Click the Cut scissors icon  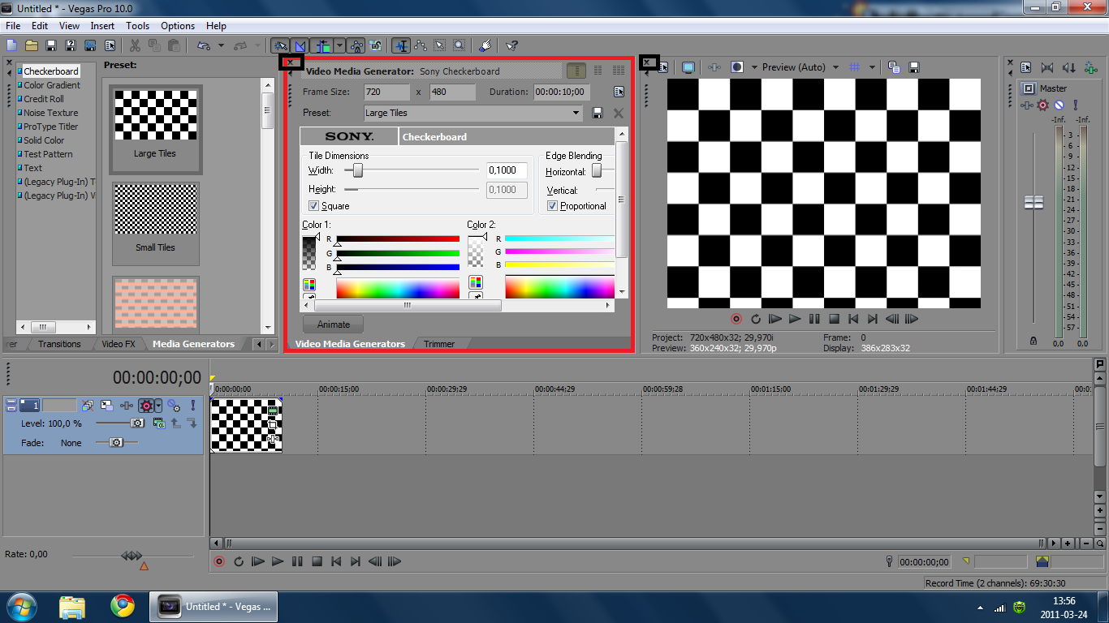[135, 45]
